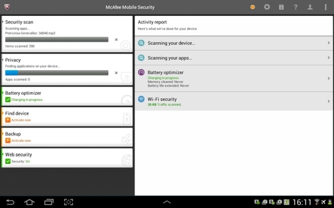Click the globe icon in Web security card

tap(127, 160)
